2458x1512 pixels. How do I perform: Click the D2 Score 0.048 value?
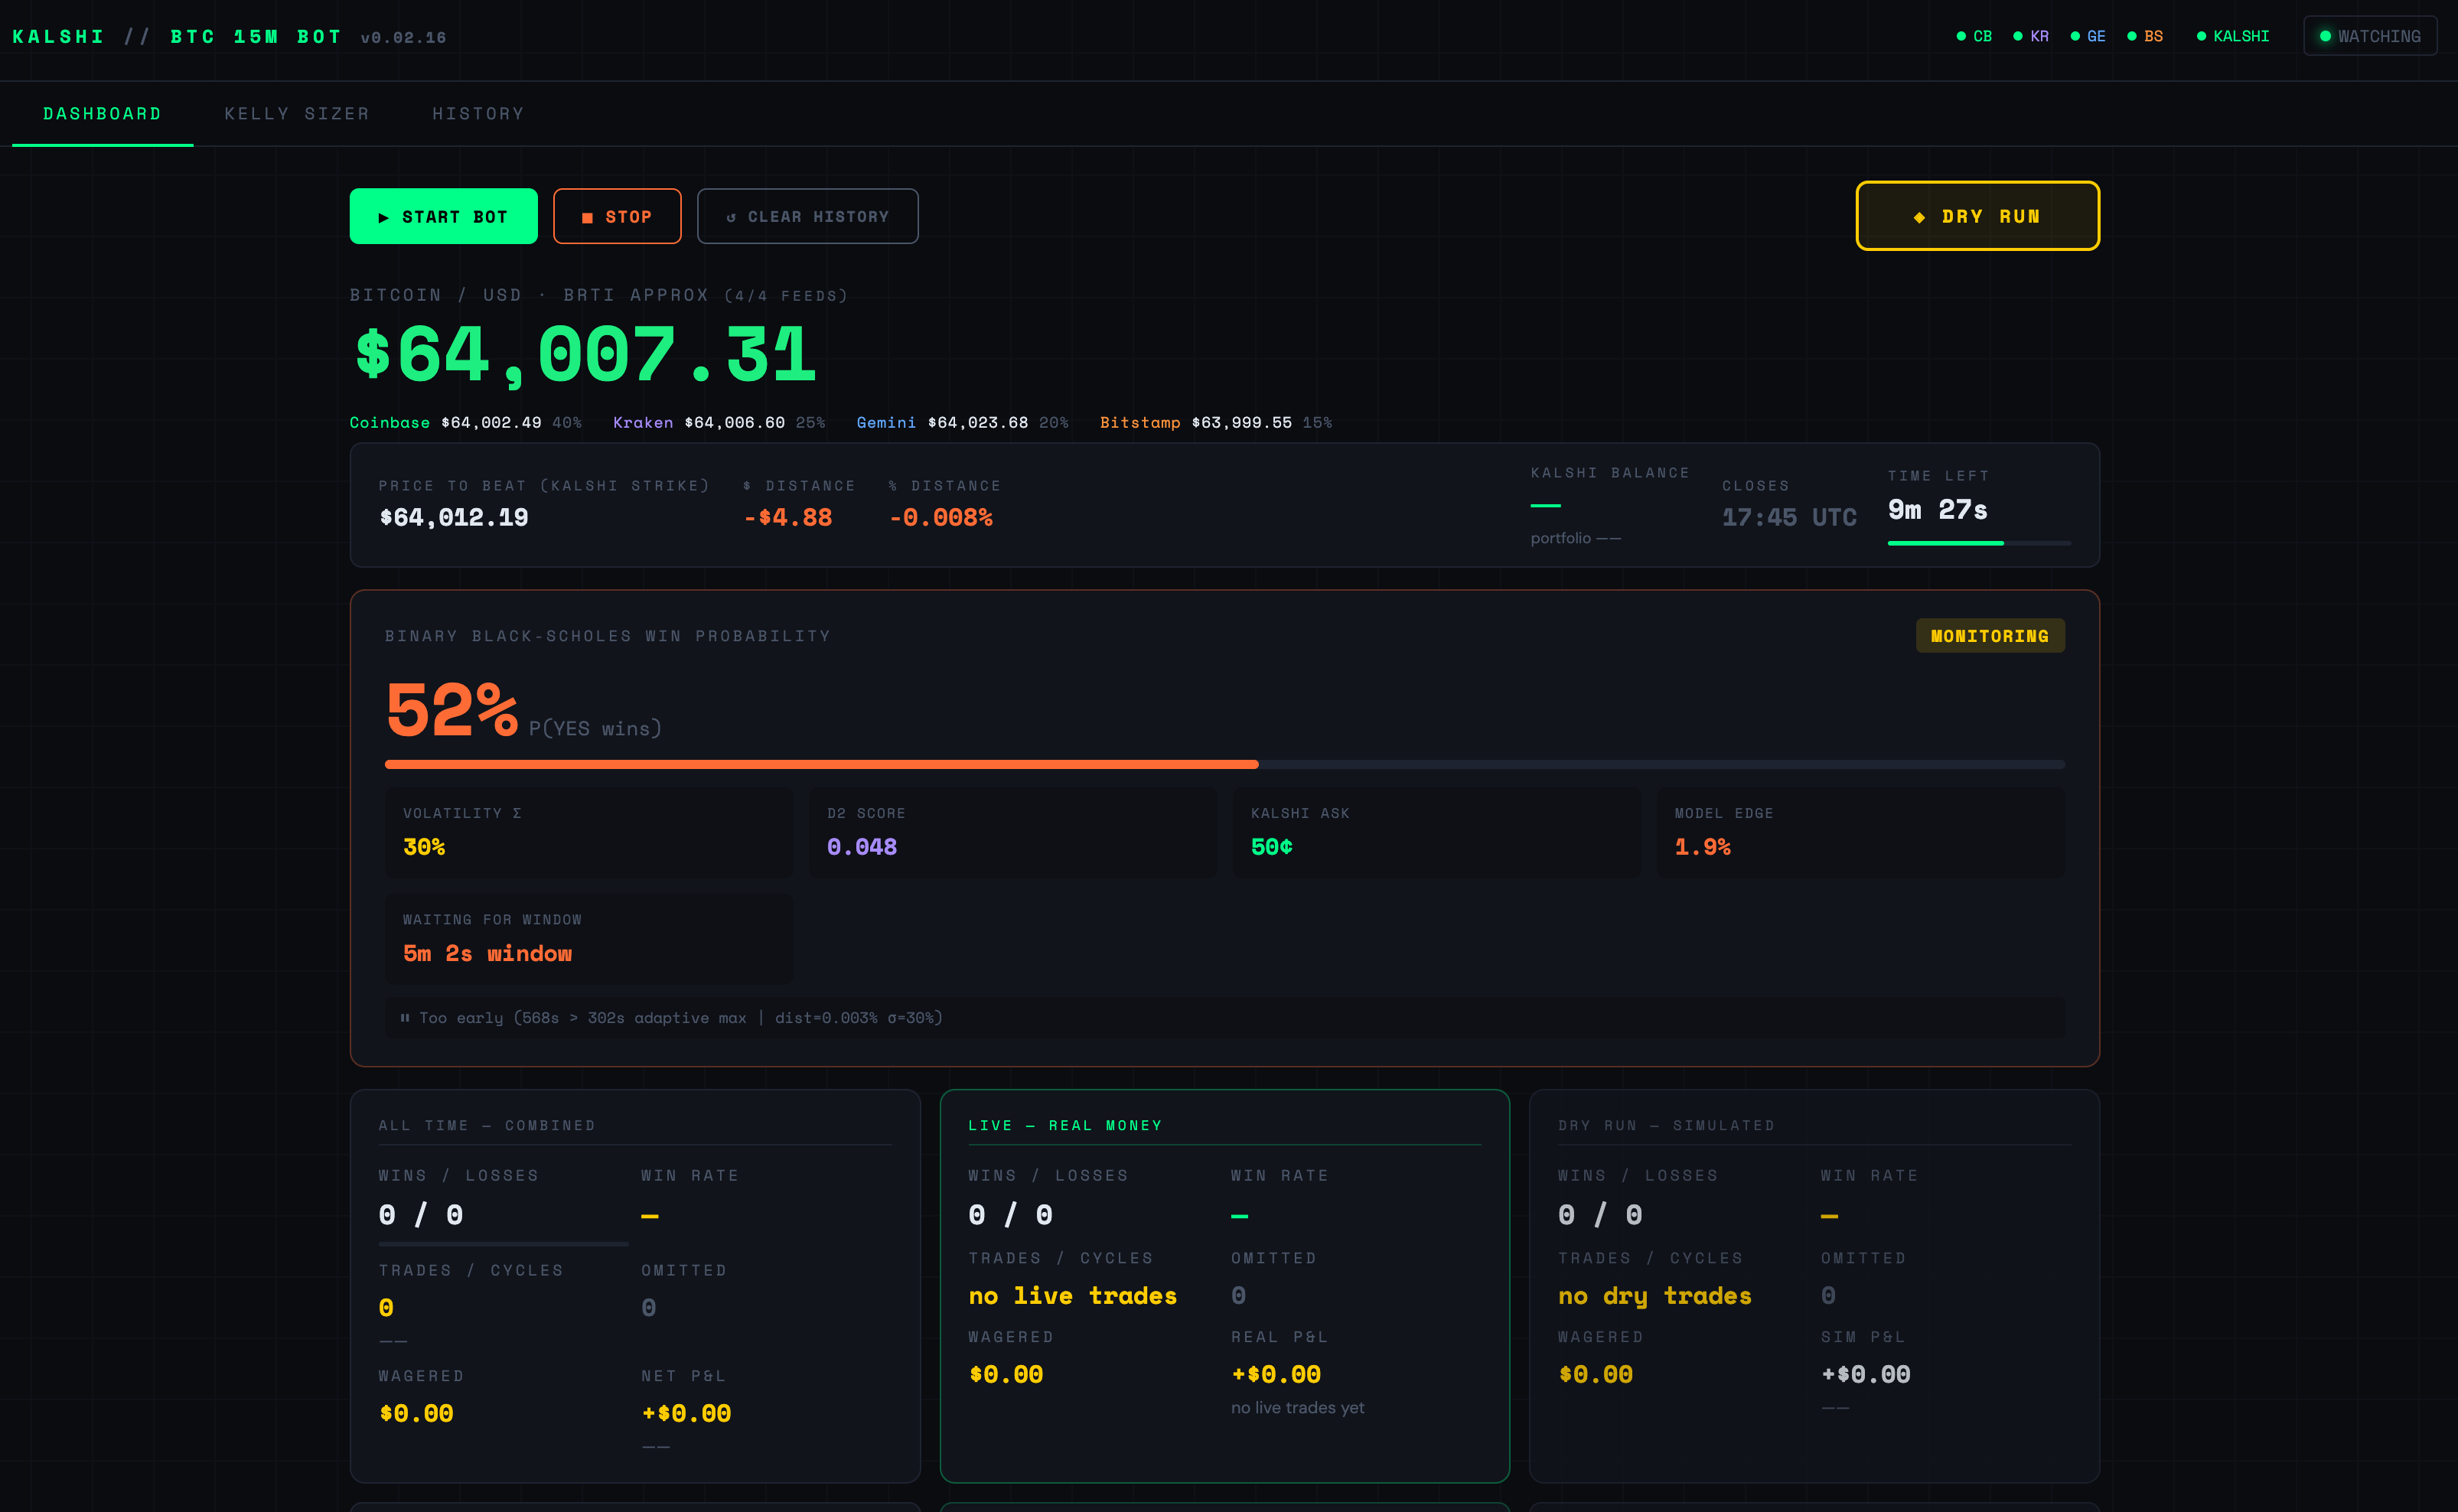coord(862,847)
